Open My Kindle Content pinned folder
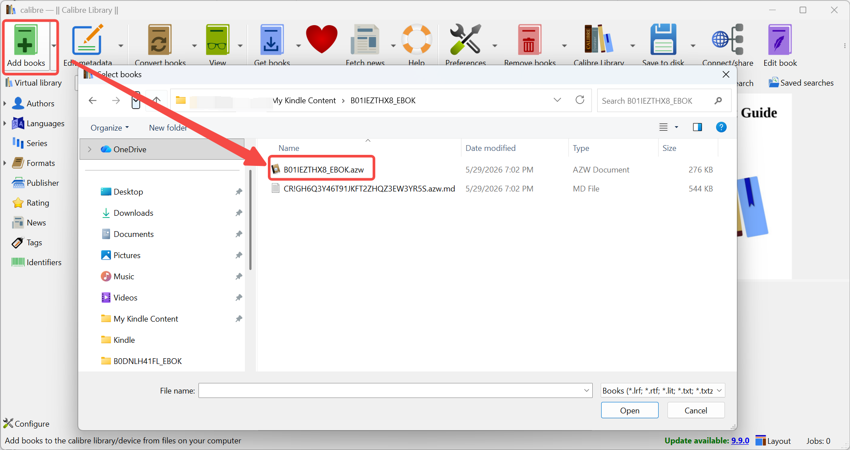This screenshot has width=850, height=450. pos(146,319)
